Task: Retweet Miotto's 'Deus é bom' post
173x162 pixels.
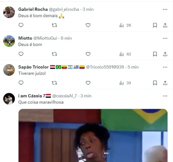Action: pos(54,54)
